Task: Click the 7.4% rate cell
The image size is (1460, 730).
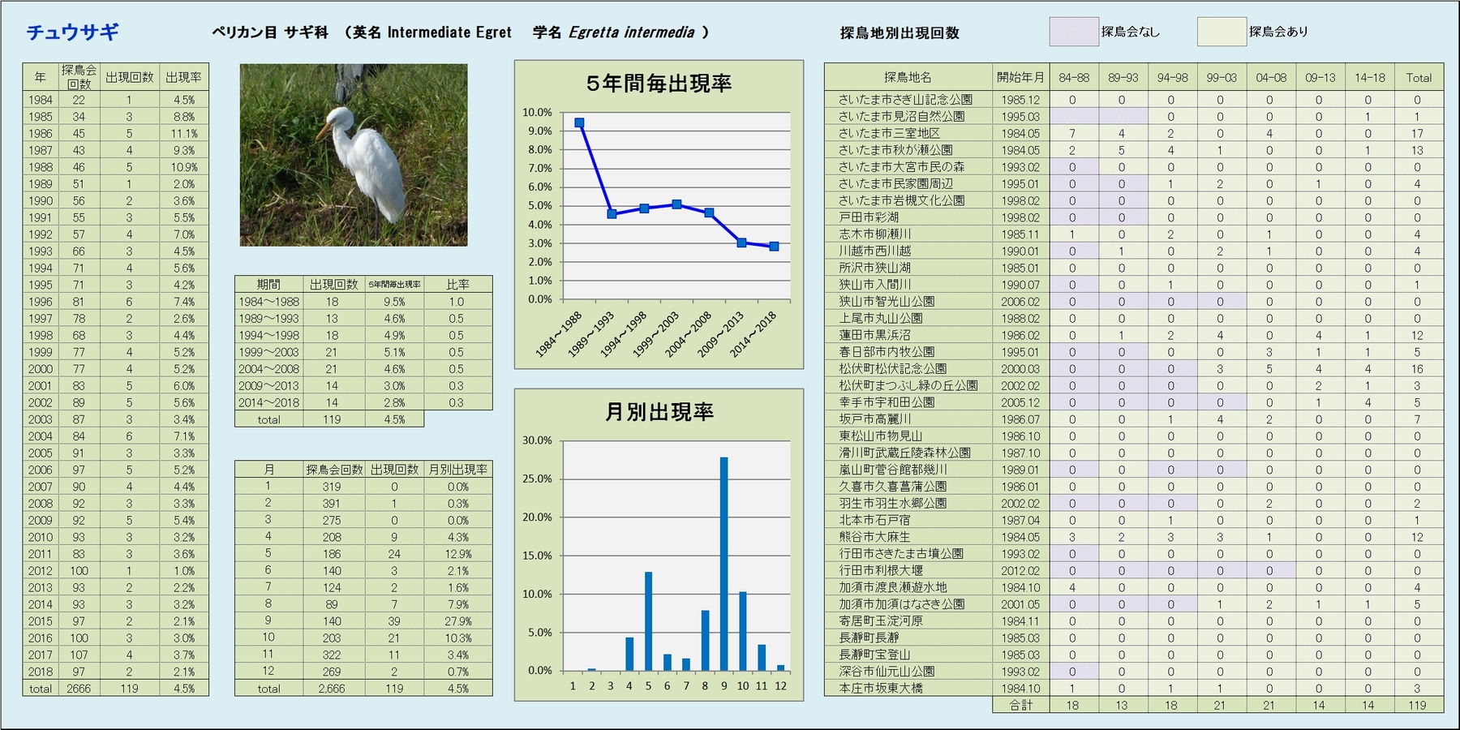Action: pos(184,302)
